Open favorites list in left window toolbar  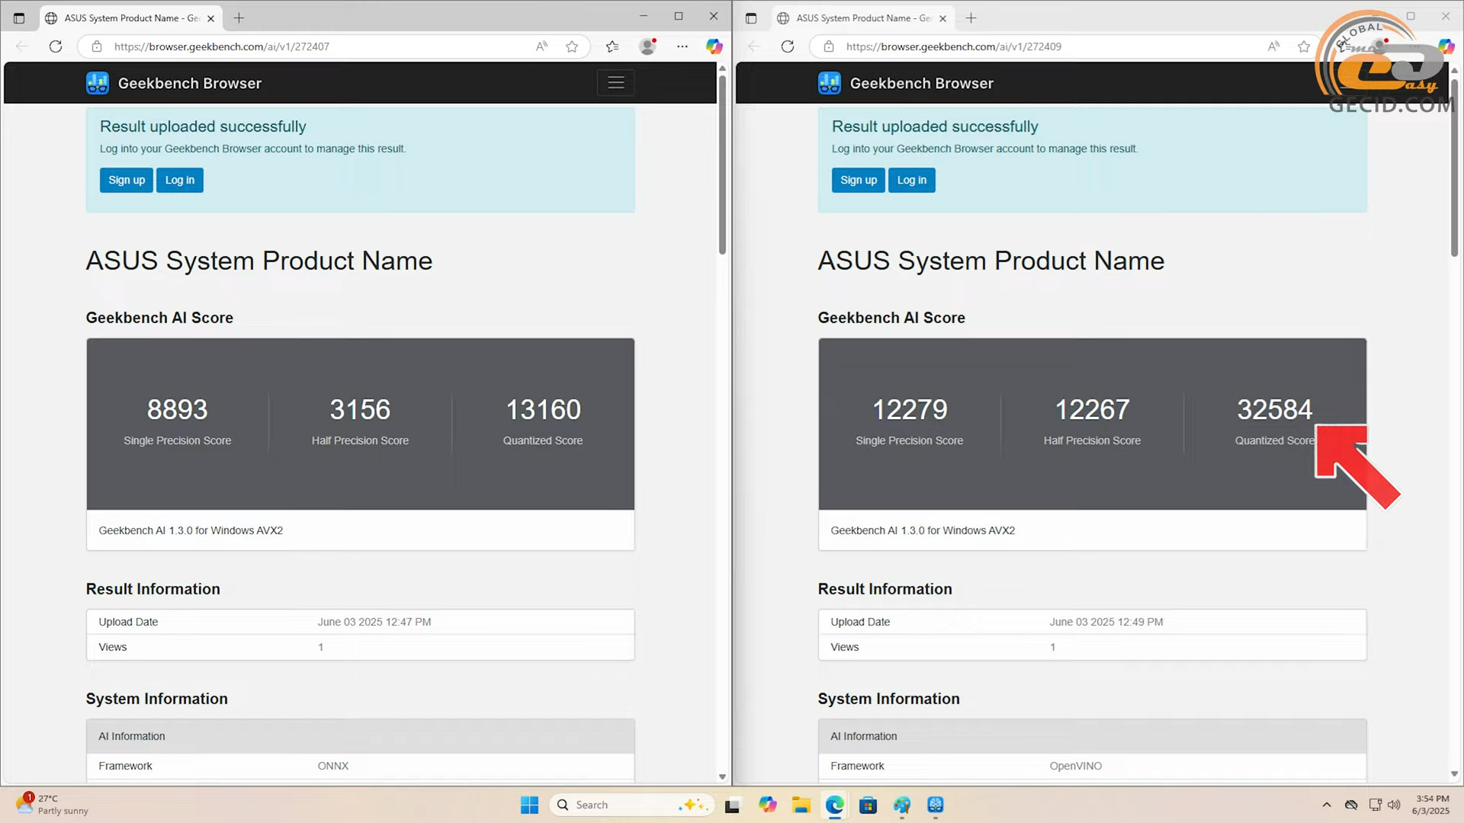point(612,46)
